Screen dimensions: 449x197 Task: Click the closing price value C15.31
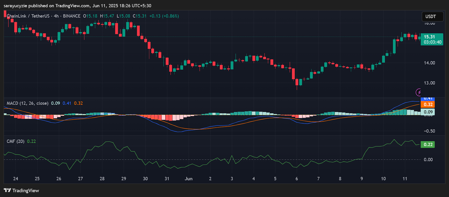(139, 16)
